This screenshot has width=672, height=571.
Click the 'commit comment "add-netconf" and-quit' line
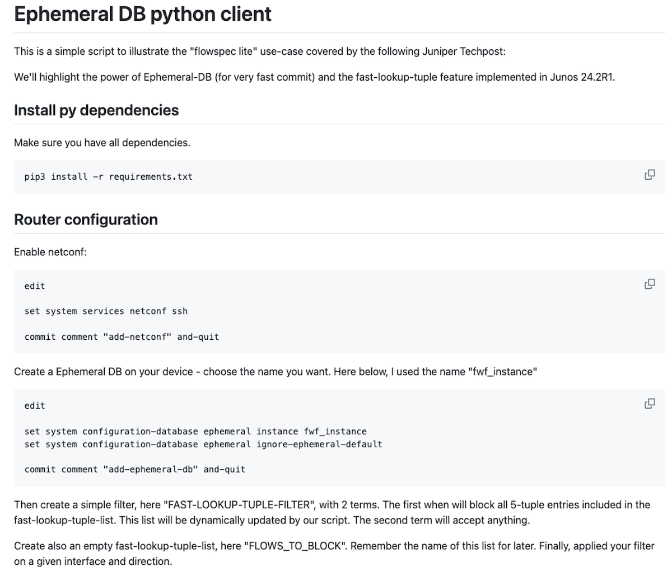(122, 337)
